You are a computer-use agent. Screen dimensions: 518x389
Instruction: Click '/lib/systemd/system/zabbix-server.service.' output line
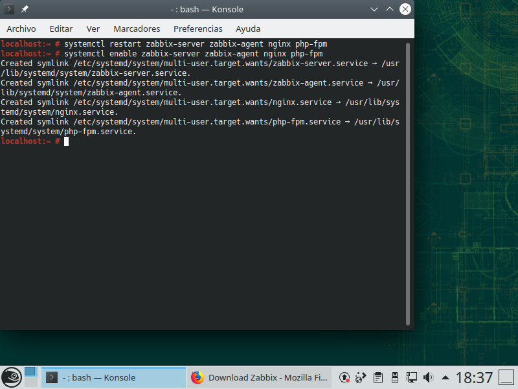96,73
